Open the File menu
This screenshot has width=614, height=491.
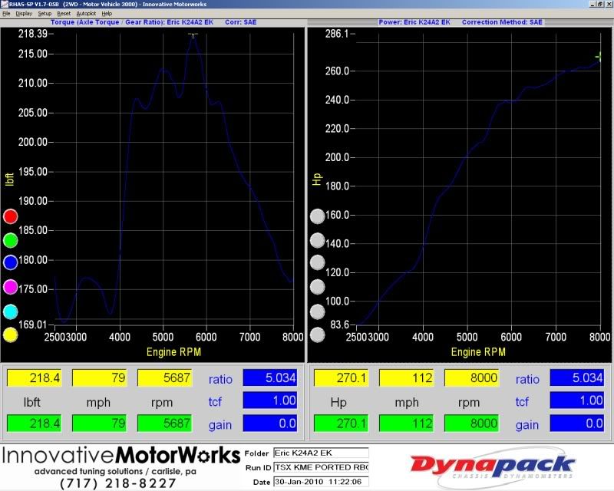pyautogui.click(x=6, y=14)
